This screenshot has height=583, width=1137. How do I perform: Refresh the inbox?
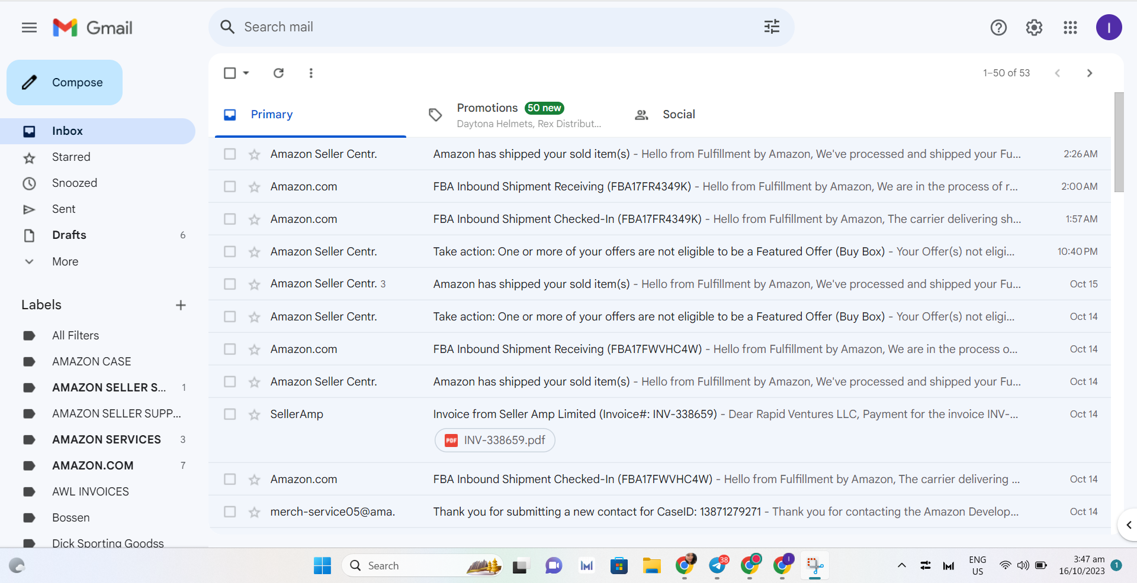click(278, 73)
